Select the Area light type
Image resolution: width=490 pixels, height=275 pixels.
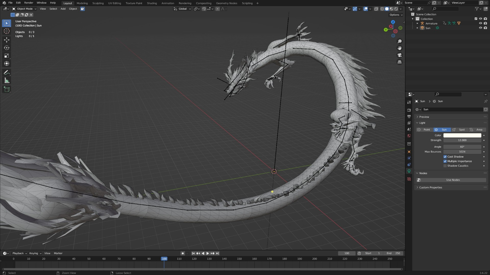[x=477, y=130]
